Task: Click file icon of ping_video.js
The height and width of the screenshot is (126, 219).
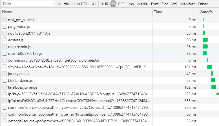Action: 5,26
